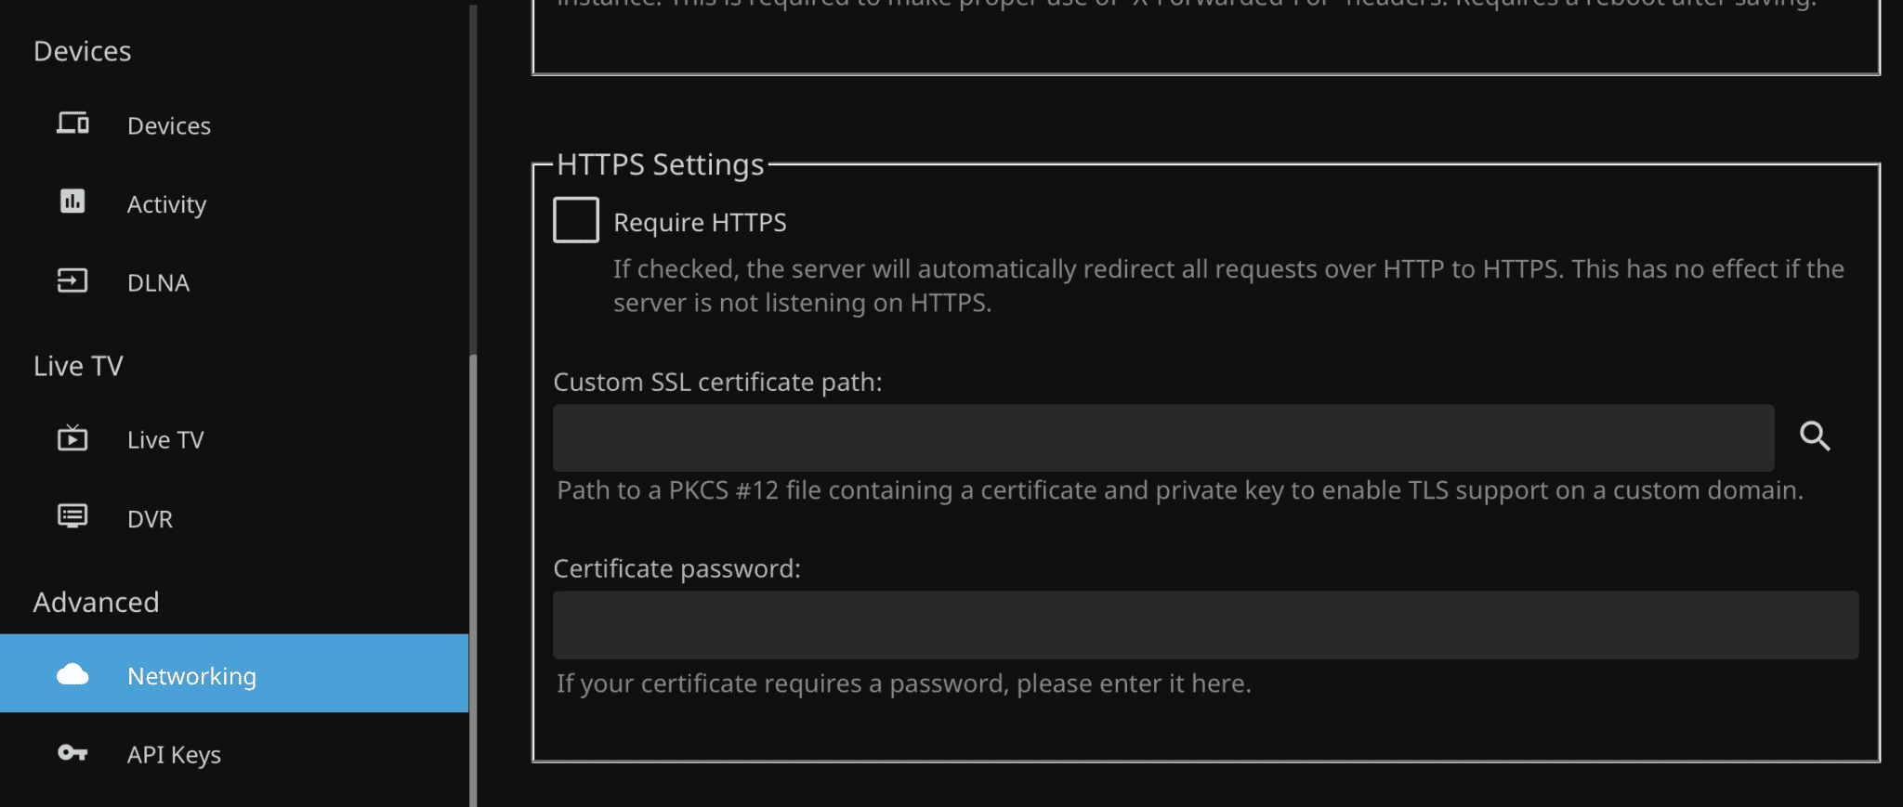Click the Live TV screen icon

72,438
